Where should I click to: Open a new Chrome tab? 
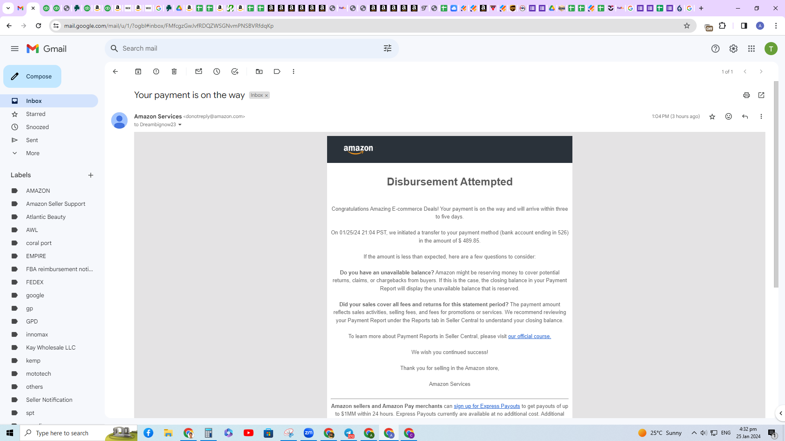pos(701,8)
